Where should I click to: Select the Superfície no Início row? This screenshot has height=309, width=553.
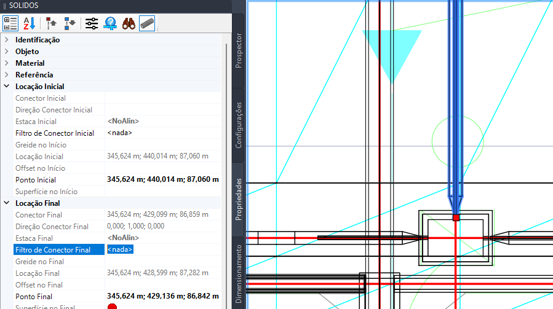click(x=117, y=191)
